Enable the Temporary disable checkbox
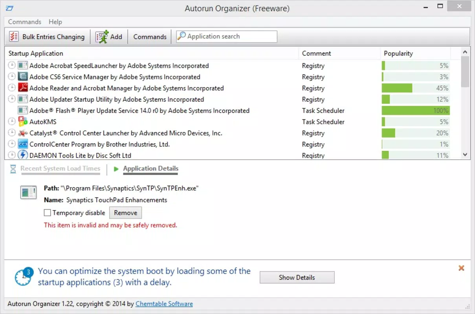The image size is (475, 314). tap(47, 213)
